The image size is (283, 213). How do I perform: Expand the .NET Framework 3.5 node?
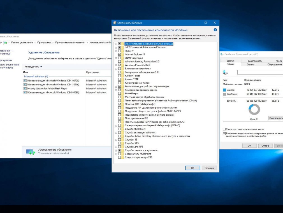116,44
